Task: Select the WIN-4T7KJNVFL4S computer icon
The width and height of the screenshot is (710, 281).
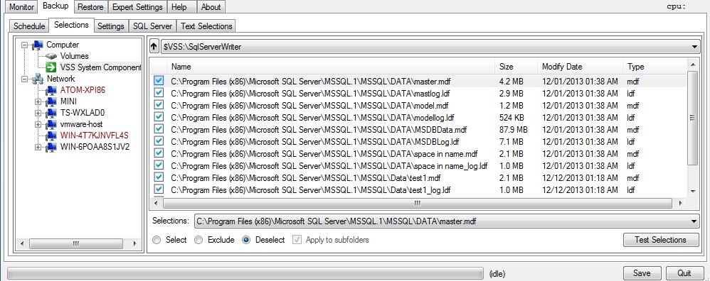Action: point(51,136)
